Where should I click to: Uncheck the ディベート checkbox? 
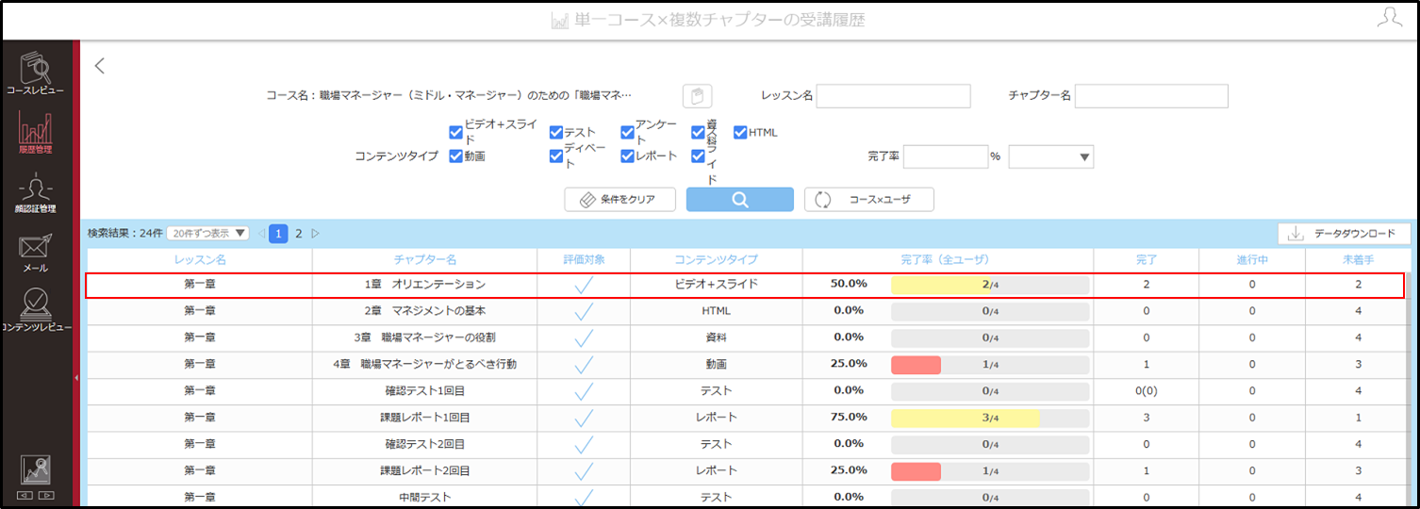tap(556, 156)
